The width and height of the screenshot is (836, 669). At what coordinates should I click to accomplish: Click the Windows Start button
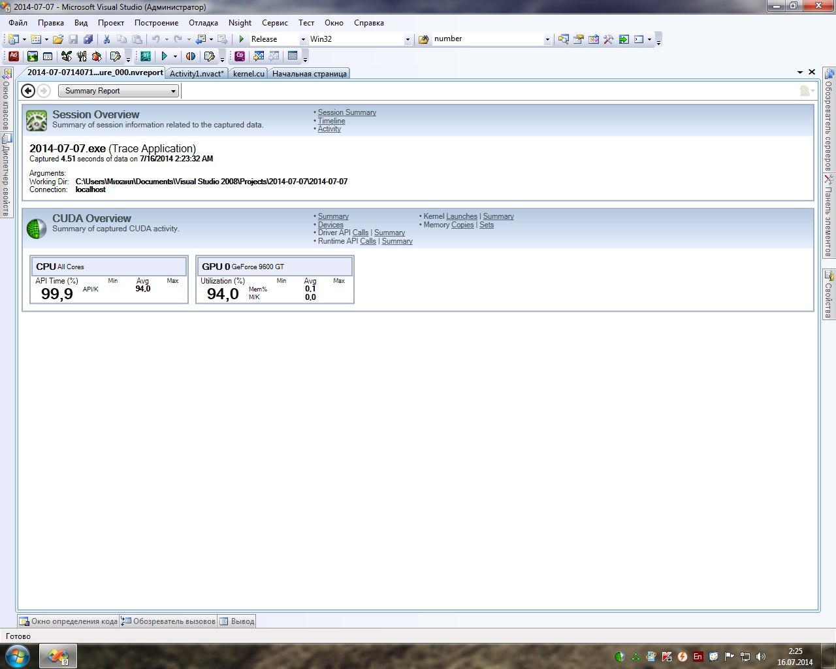[x=16, y=655]
